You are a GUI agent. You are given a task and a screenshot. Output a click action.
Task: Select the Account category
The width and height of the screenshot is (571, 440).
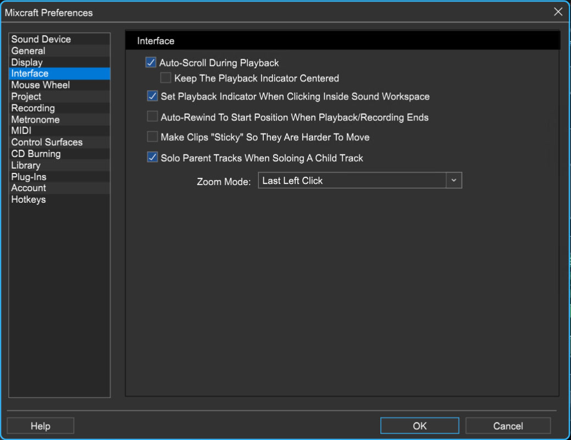click(x=59, y=188)
